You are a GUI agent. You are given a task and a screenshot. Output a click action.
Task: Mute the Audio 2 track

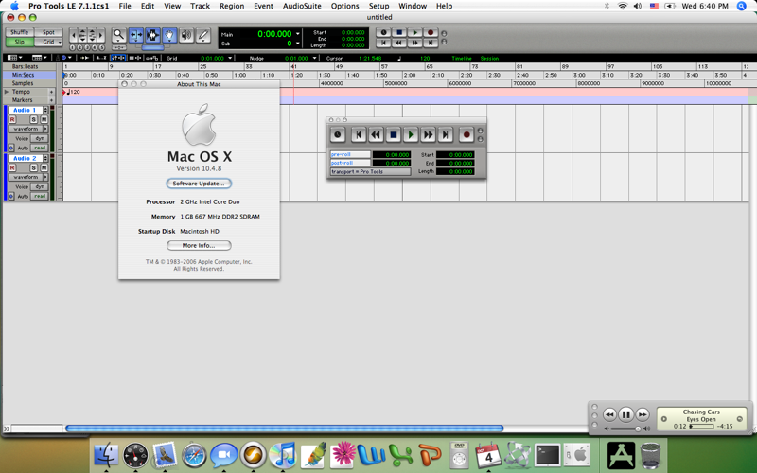(44, 167)
